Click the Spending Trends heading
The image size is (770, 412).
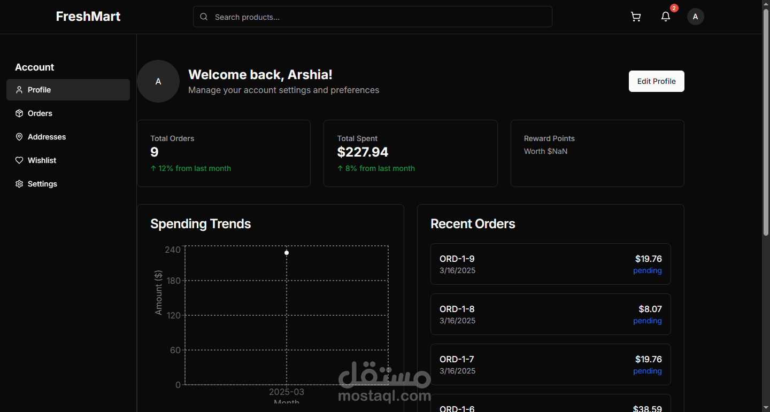pyautogui.click(x=201, y=224)
